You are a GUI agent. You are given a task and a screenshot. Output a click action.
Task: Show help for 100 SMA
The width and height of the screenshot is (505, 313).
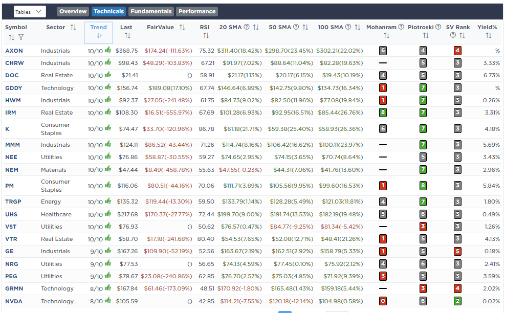tap(348, 27)
